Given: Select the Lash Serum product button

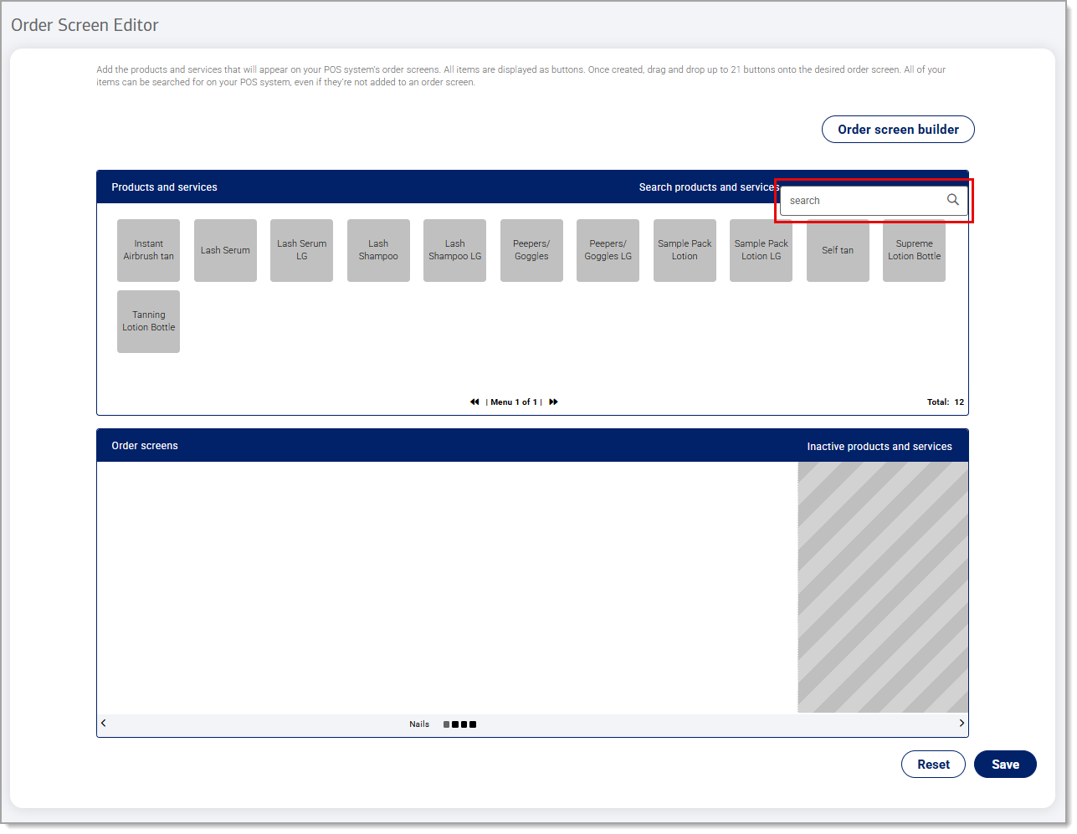Looking at the screenshot, I should click(225, 250).
